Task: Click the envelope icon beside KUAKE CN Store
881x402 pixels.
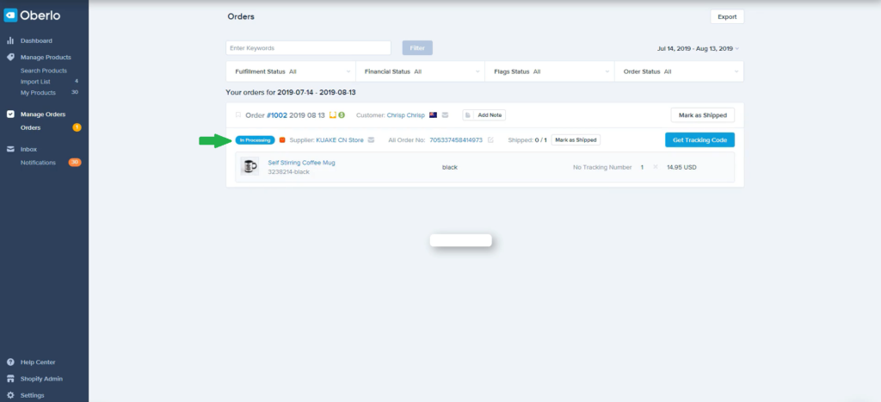Action: tap(371, 140)
